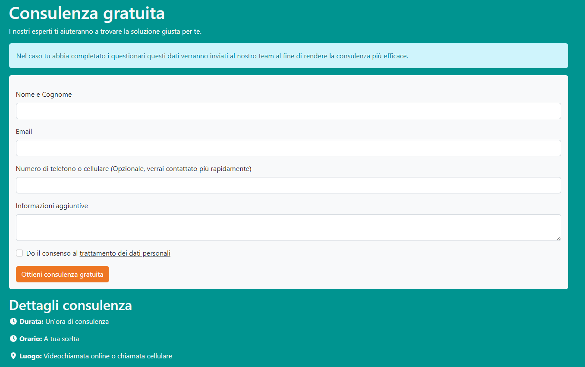585x367 pixels.
Task: Click the Do il consenso al label text
Action: tap(52, 253)
